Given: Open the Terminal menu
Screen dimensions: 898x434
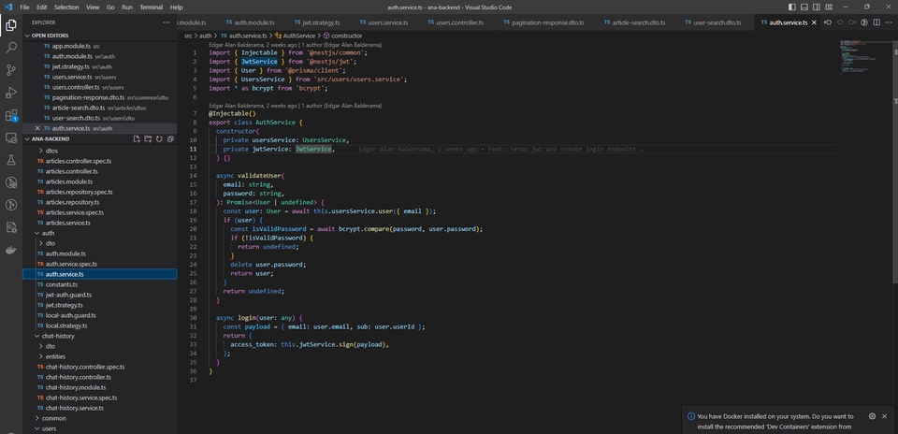Looking at the screenshot, I should (151, 7).
